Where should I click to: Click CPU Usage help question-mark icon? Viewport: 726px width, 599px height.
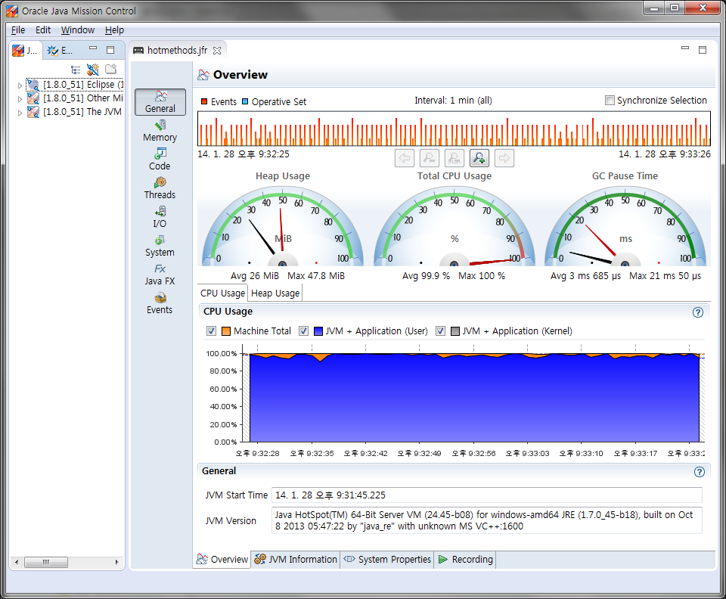point(698,312)
